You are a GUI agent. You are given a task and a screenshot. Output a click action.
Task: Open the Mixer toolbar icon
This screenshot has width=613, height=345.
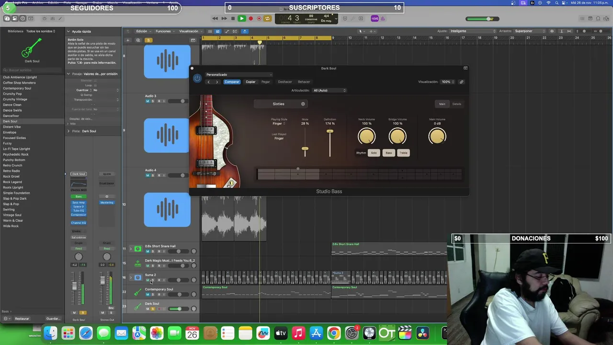[52, 19]
